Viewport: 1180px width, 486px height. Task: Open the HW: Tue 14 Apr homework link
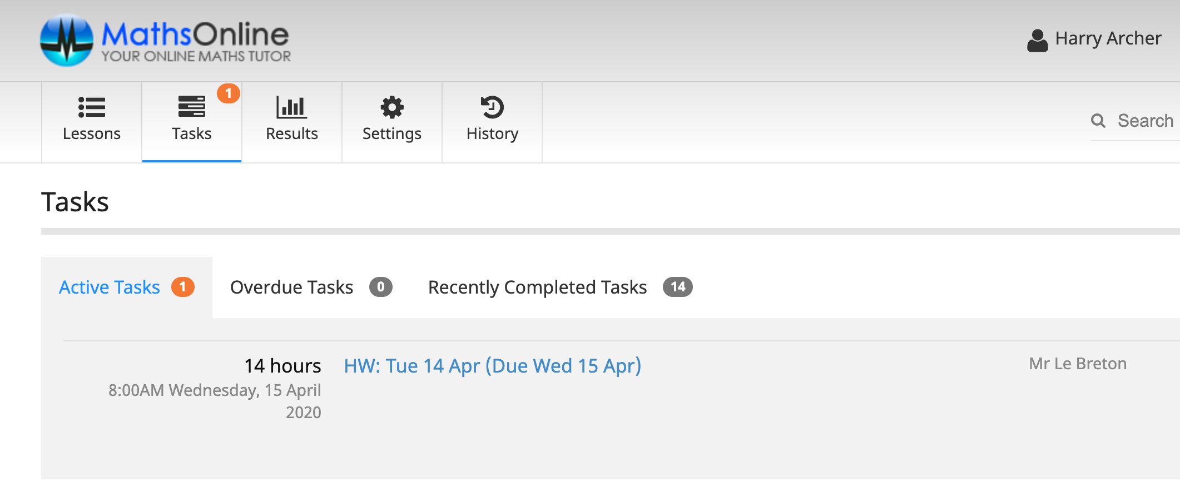coord(492,366)
